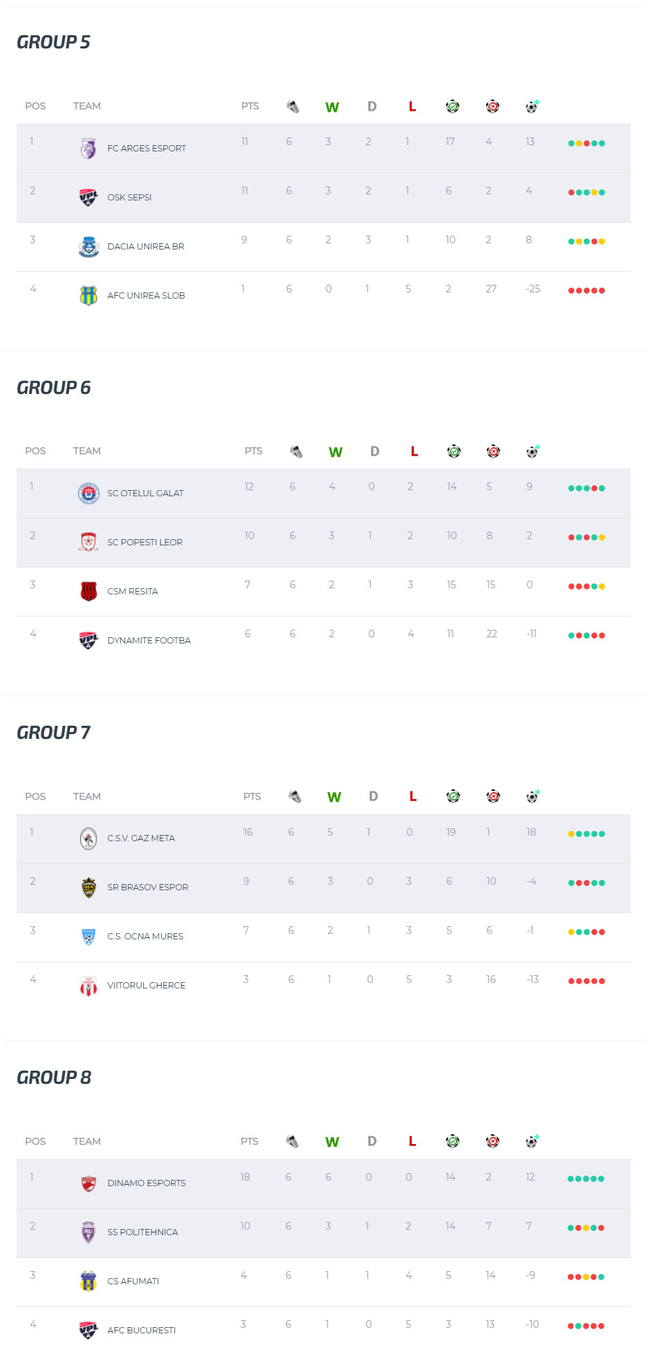Viewport: 648px width, 1361px height.
Task: Click the goal difference icon in Group 7 header
Action: click(x=533, y=796)
